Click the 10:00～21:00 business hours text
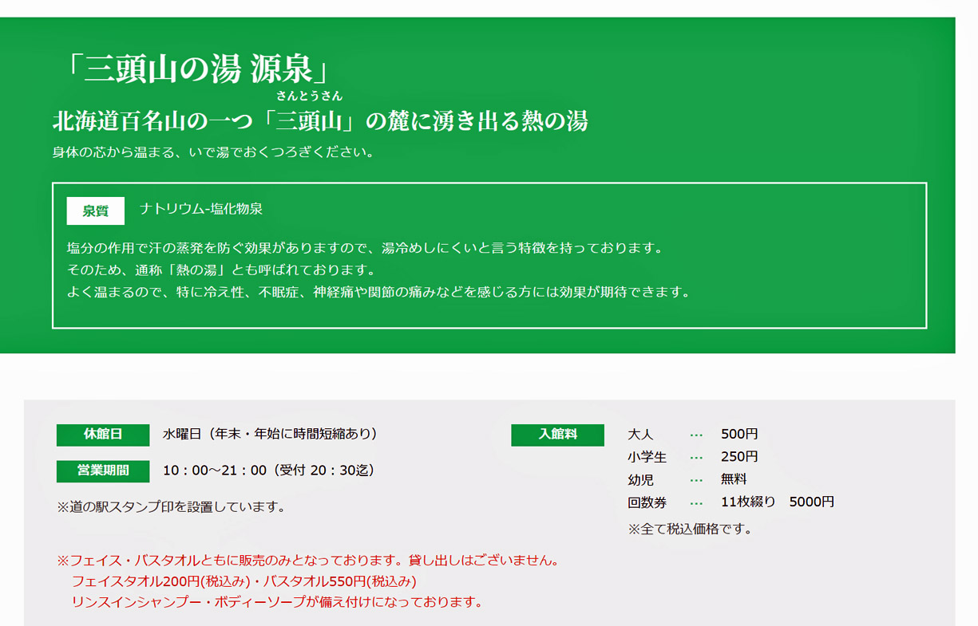The image size is (978, 626). pos(268,470)
